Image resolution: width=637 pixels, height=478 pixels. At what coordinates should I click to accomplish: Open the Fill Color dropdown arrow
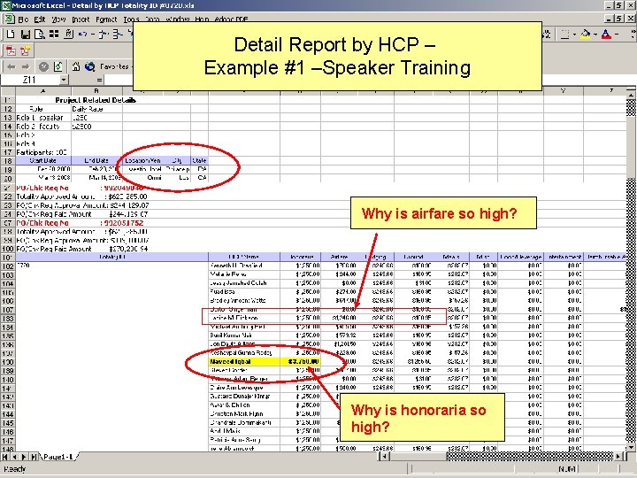tap(595, 35)
